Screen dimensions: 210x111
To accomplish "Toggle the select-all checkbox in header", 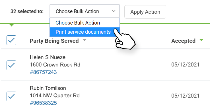I will coord(11,40).
